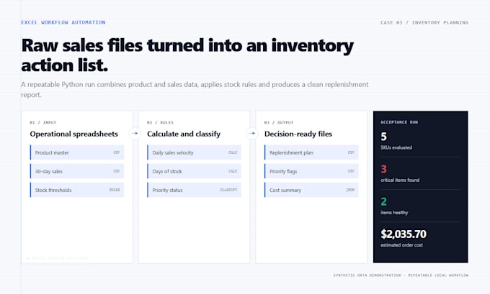The width and height of the screenshot is (490, 294).
Task: Click the CLASSIFY tag beside Priority status
Action: pos(228,190)
